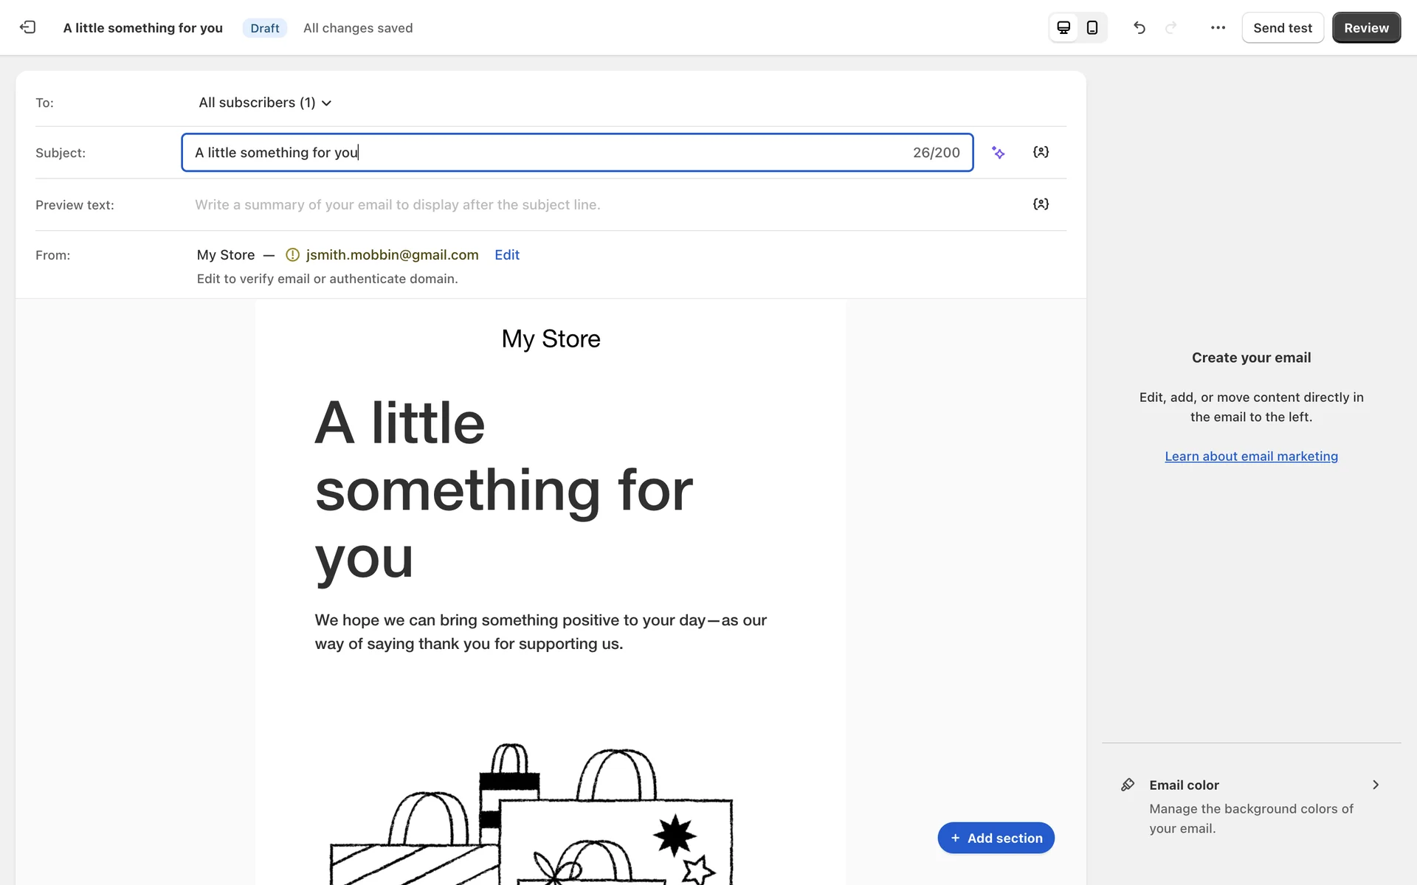The image size is (1417, 885).
Task: Insert personalization variable in preview text
Action: (1041, 204)
